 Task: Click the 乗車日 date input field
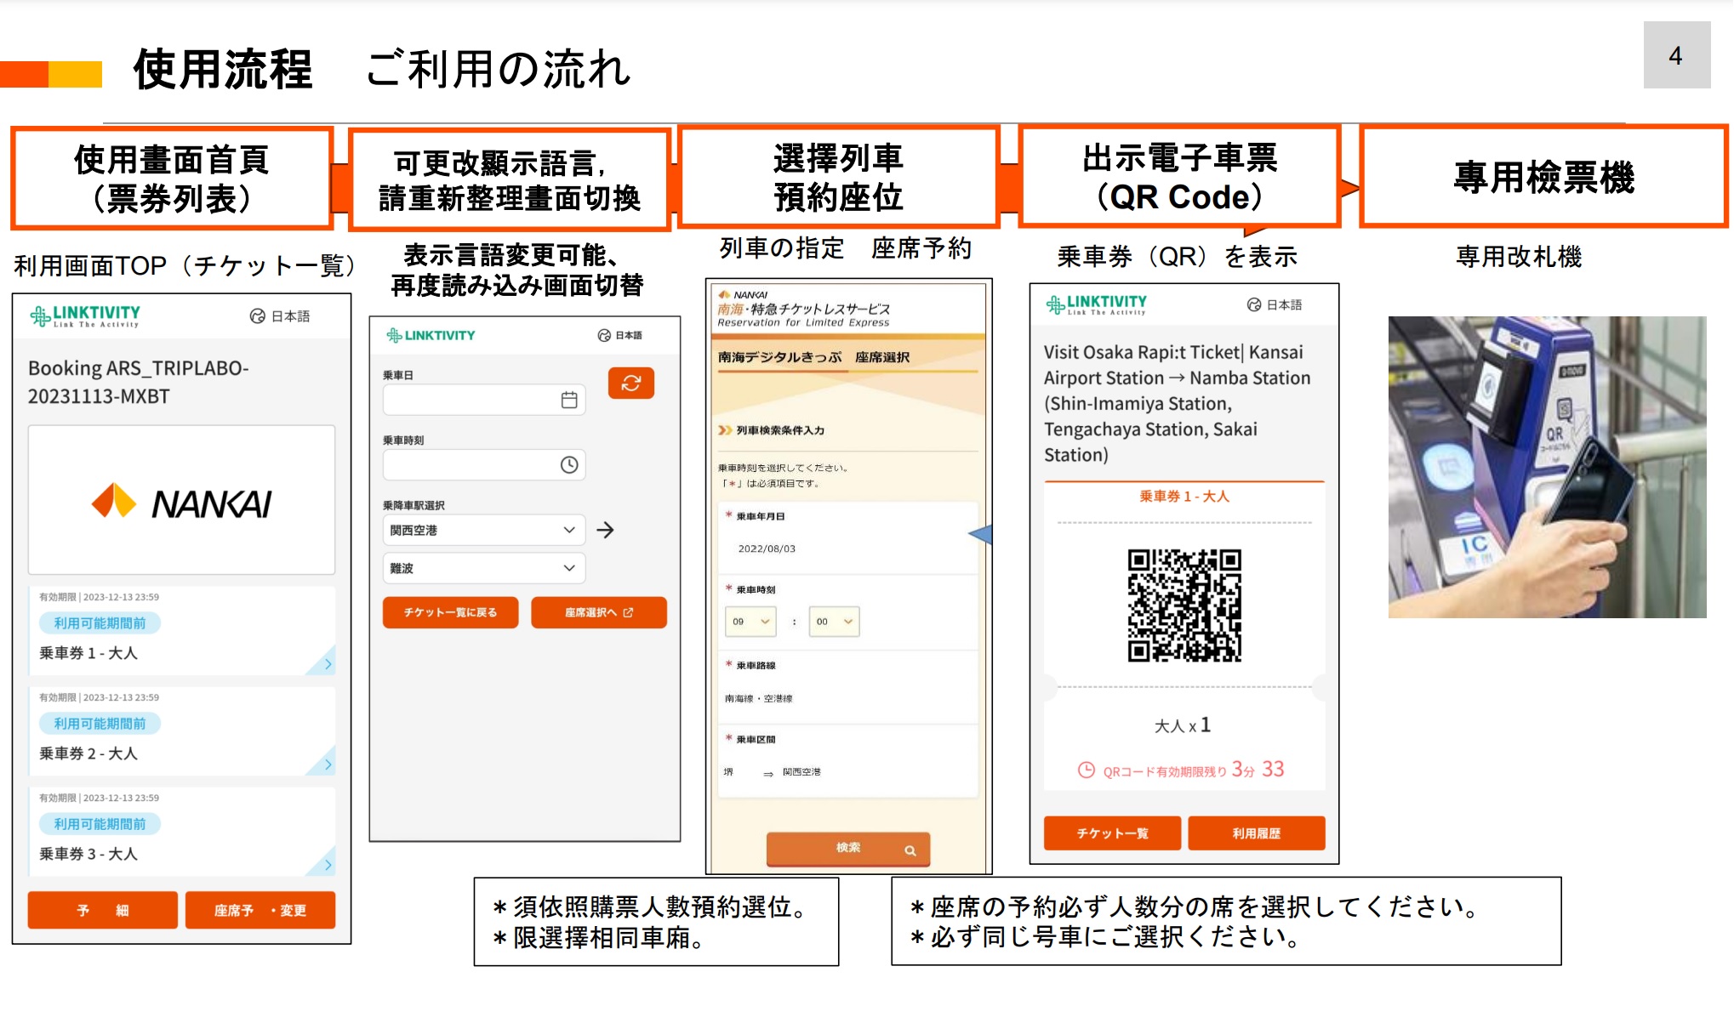(x=484, y=400)
